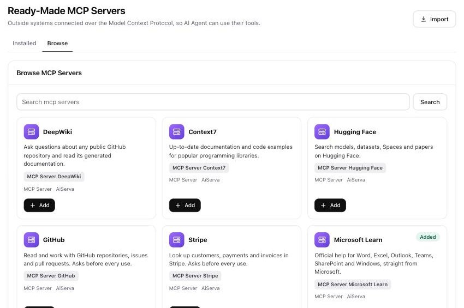Click AiServa label in Microsoft Learn card
The height and width of the screenshot is (308, 464).
click(x=356, y=297)
